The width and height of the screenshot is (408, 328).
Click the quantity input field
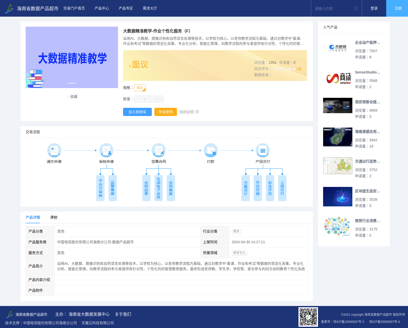point(145,99)
